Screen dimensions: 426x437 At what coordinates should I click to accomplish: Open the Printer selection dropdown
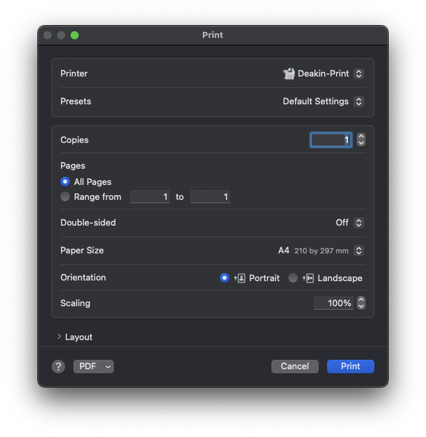359,74
